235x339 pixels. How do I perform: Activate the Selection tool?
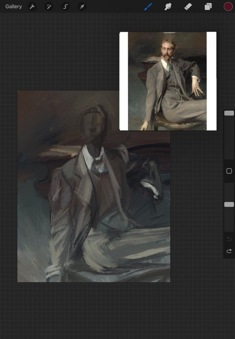coord(65,7)
